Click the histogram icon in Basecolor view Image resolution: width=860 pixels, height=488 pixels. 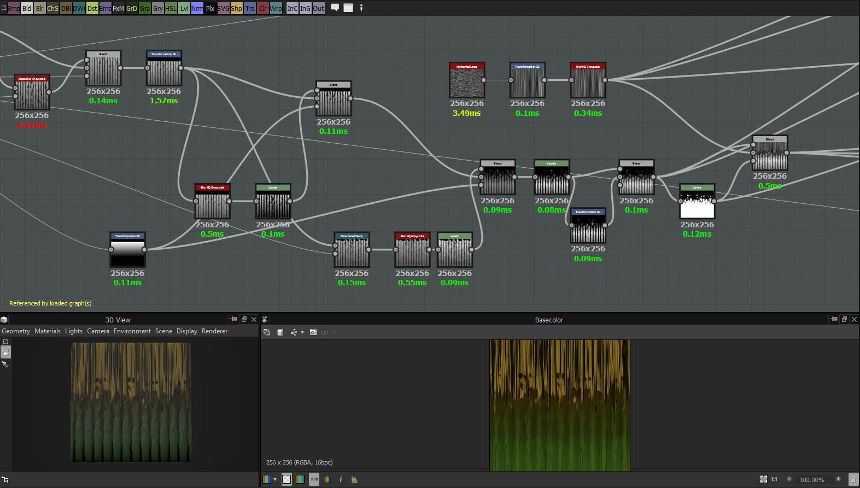(354, 479)
